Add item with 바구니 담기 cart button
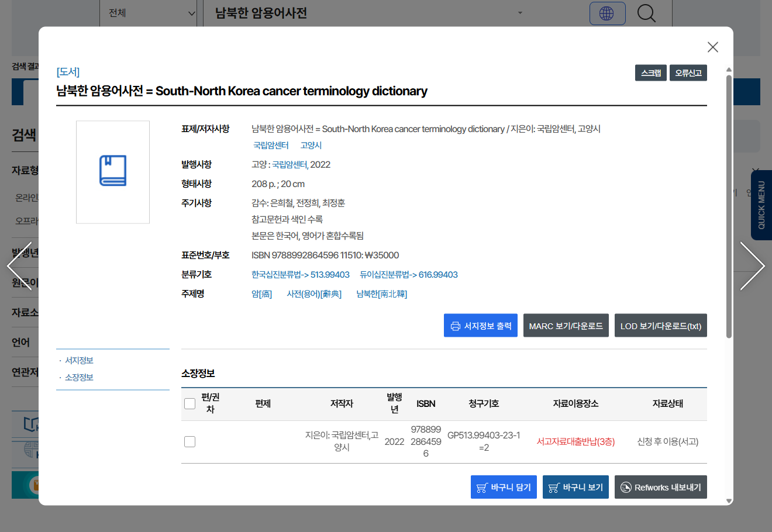This screenshot has width=772, height=532. pos(504,487)
